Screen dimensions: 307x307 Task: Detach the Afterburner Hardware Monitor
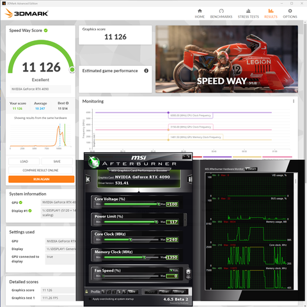pos(251,169)
